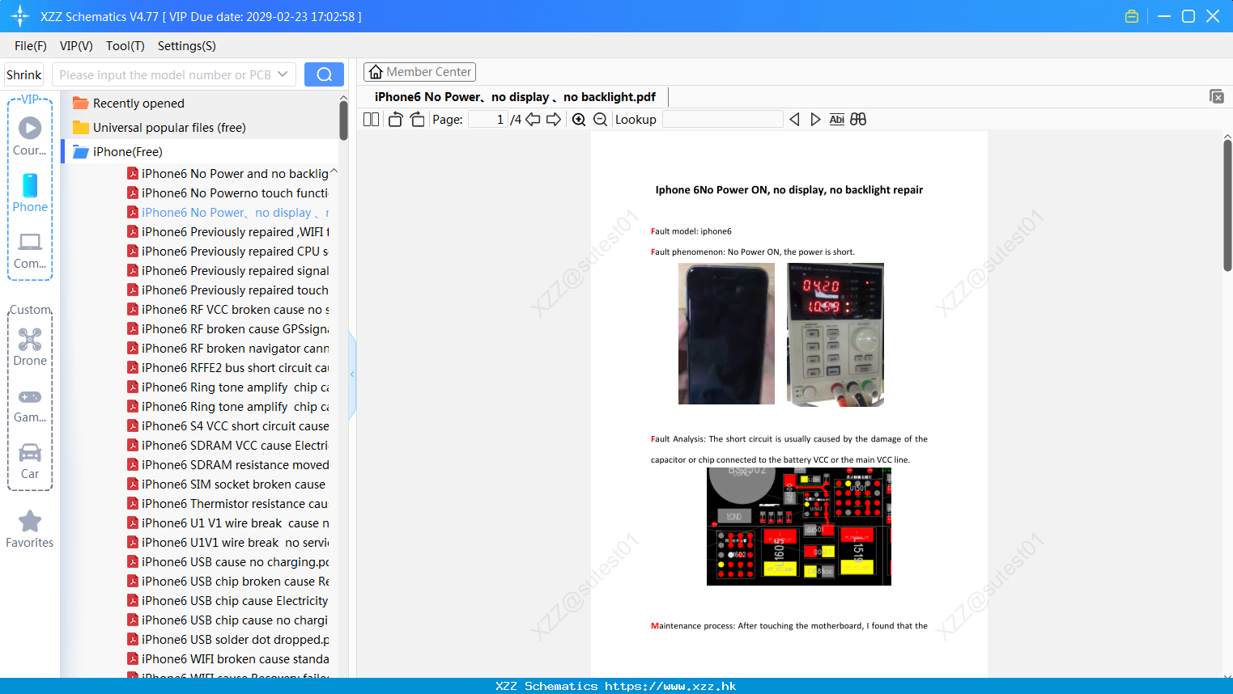1233x694 pixels.
Task: Click the model or PCB search field
Action: pyautogui.click(x=164, y=74)
